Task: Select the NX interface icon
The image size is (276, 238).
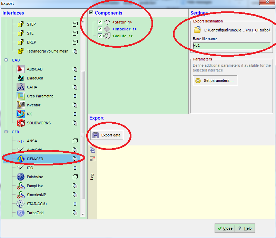Action: click(21, 114)
